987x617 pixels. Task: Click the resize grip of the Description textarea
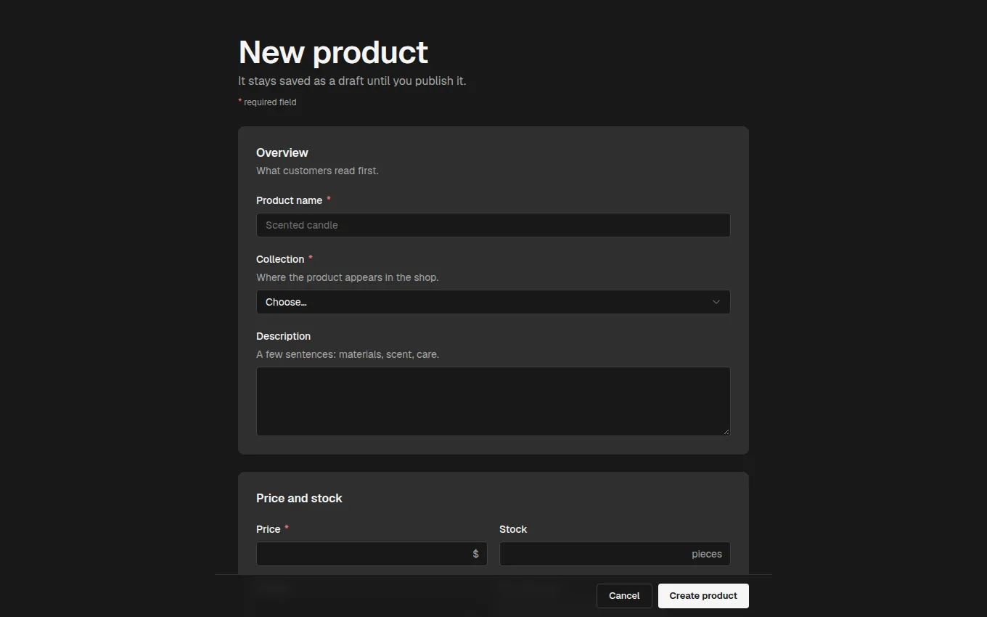[x=726, y=432]
